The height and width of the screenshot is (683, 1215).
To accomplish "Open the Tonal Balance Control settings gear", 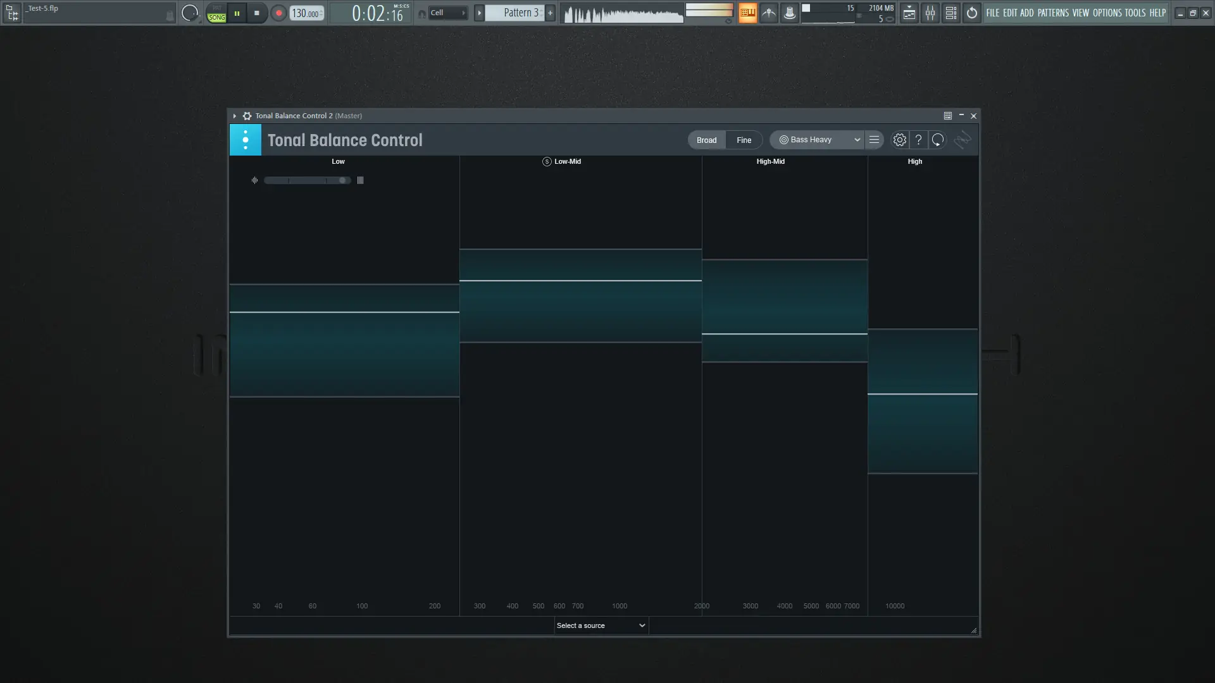I will point(899,140).
